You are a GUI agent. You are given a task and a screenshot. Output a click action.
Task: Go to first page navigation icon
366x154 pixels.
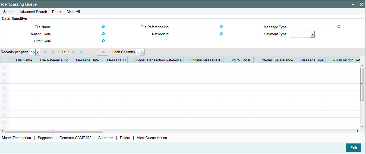45,52
